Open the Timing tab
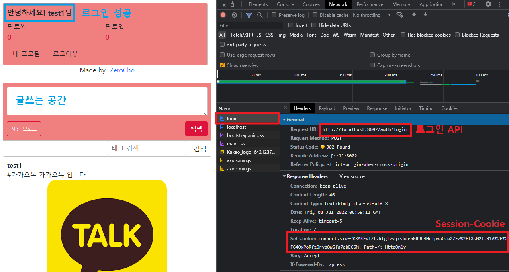The width and height of the screenshot is (509, 272). click(426, 108)
